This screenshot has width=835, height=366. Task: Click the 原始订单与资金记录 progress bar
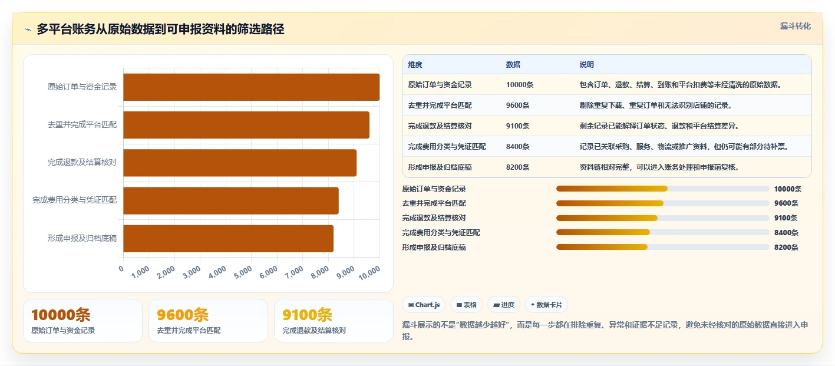[662, 189]
